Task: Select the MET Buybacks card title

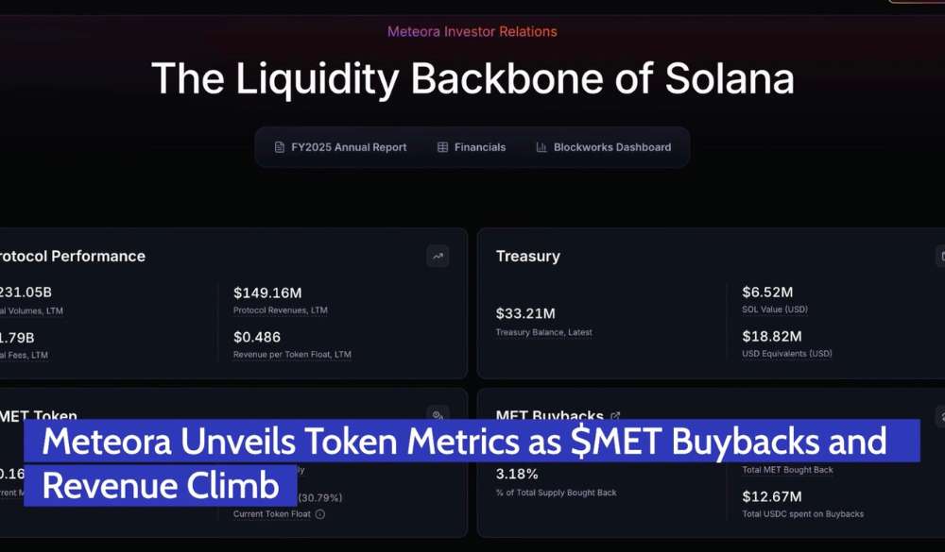Action: (549, 416)
